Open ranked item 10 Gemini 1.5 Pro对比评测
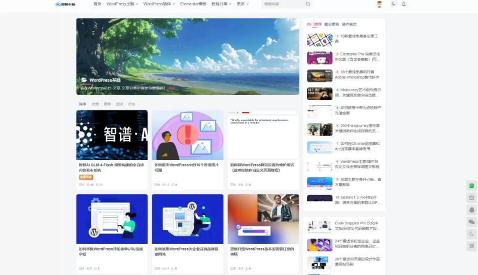Image resolution: width=478 pixels, height=275 pixels. coord(358,200)
